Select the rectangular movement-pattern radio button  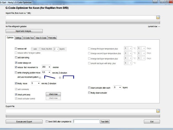click(60, 78)
